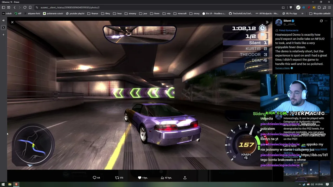
Task: Open Silent's profile avatar
Action: point(279,22)
